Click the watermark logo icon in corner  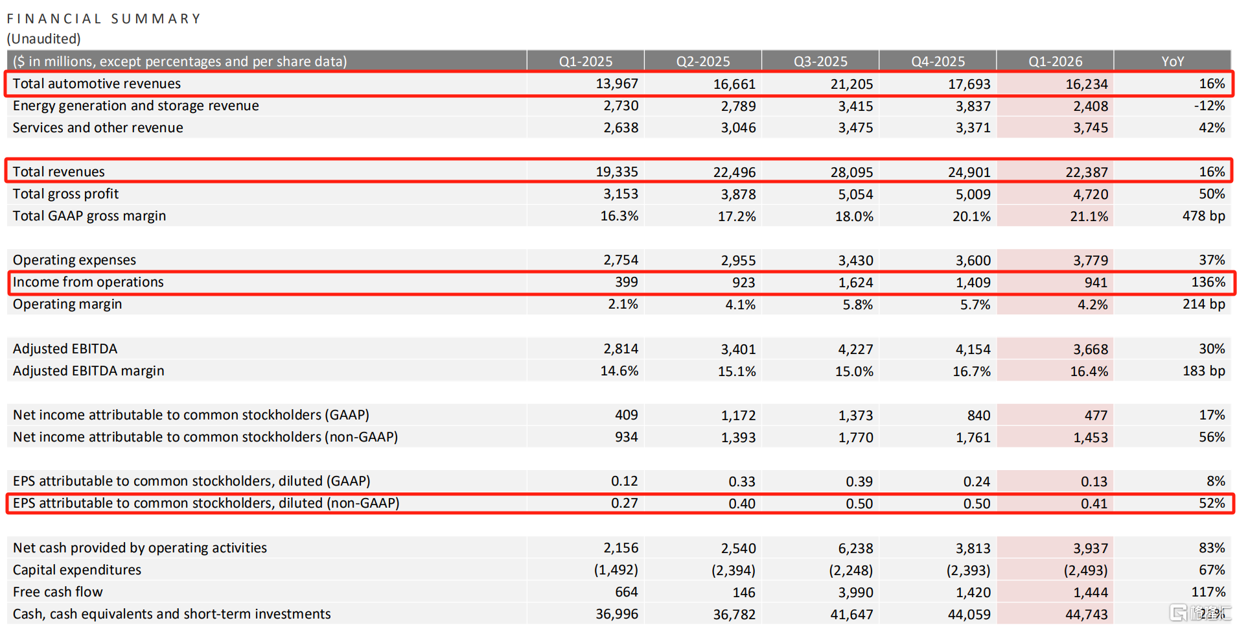(1178, 612)
